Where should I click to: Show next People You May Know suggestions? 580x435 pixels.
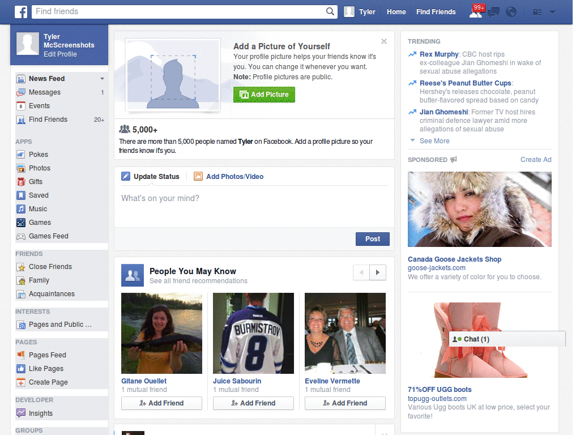click(378, 272)
